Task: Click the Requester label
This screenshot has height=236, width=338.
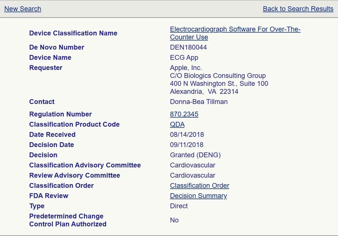Action: [x=46, y=68]
